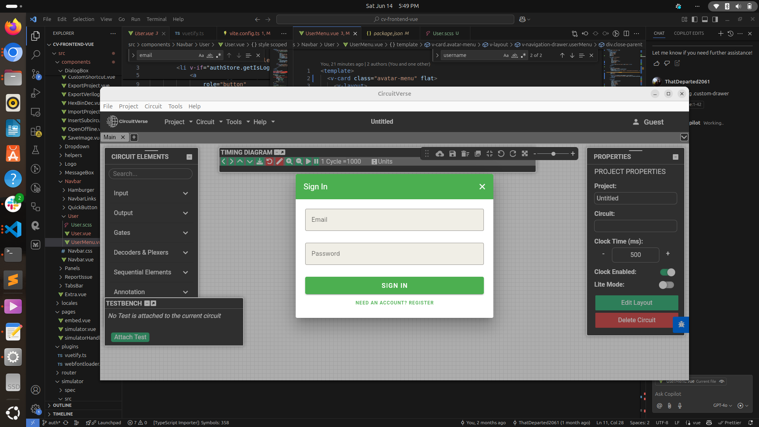Open the Register account link
This screenshot has height=427, width=759.
tap(394, 302)
